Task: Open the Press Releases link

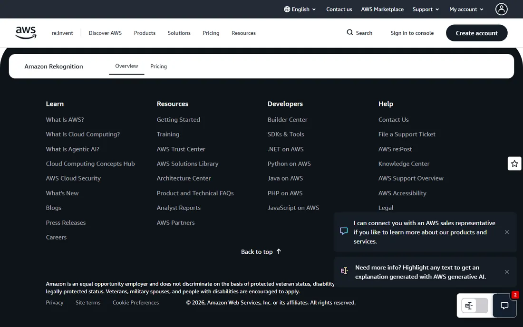Action: (66, 222)
